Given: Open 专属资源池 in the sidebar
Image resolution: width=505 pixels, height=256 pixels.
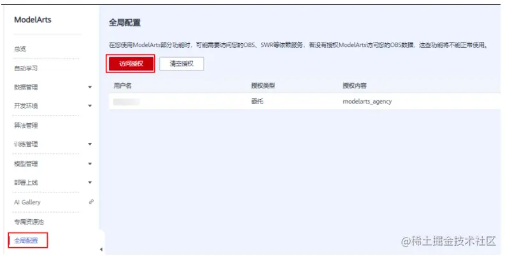Looking at the screenshot, I should click(x=29, y=222).
